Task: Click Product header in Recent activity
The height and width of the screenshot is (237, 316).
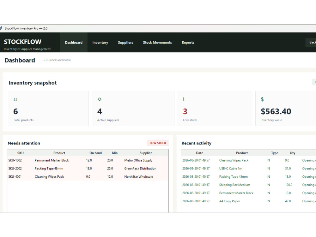Action: (242, 153)
